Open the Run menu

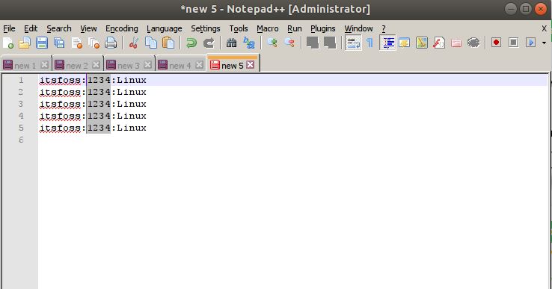294,28
